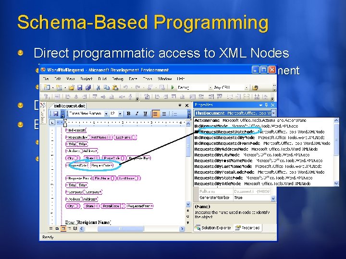
Task: Pin the Properties panel with auto-hide icon
Action: [267, 105]
